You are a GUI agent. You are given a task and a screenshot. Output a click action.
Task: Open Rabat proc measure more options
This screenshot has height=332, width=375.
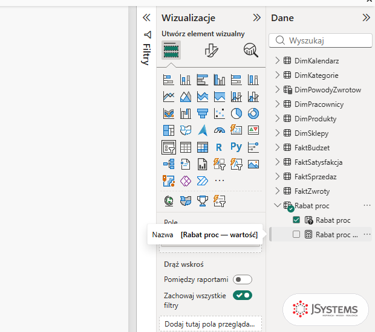point(367,234)
